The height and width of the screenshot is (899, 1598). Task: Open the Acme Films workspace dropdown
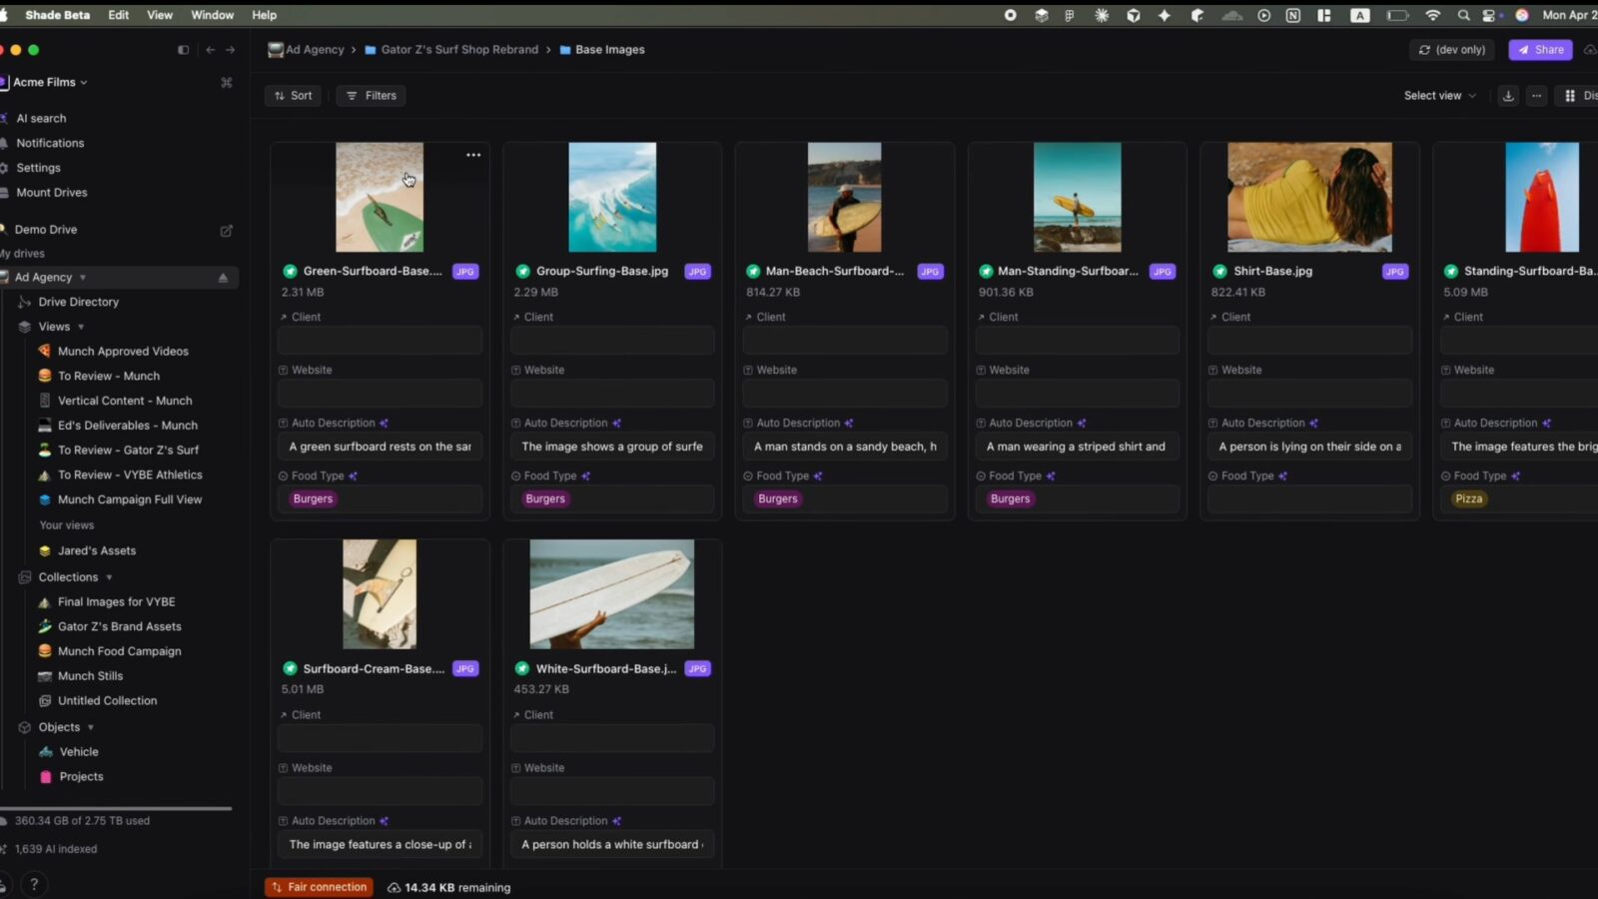pos(50,83)
